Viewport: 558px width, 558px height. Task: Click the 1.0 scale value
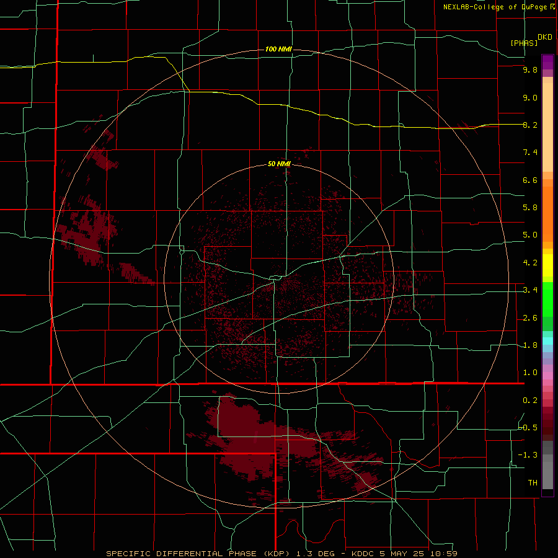click(x=530, y=373)
